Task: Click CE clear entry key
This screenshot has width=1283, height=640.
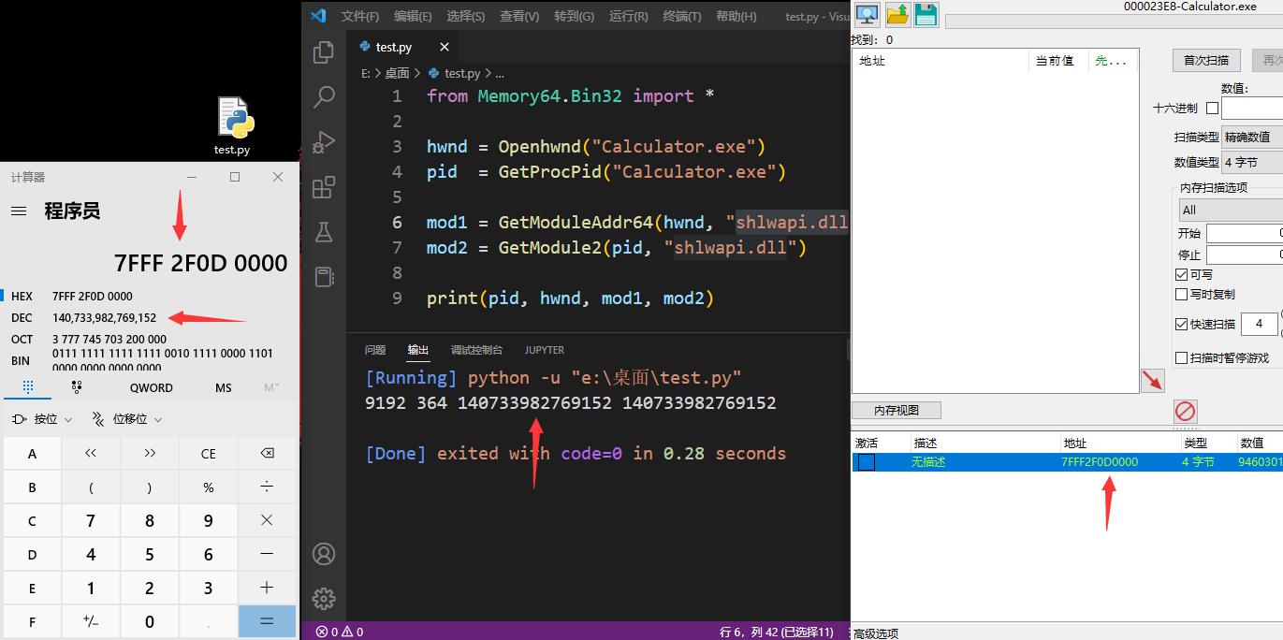Action: [209, 454]
